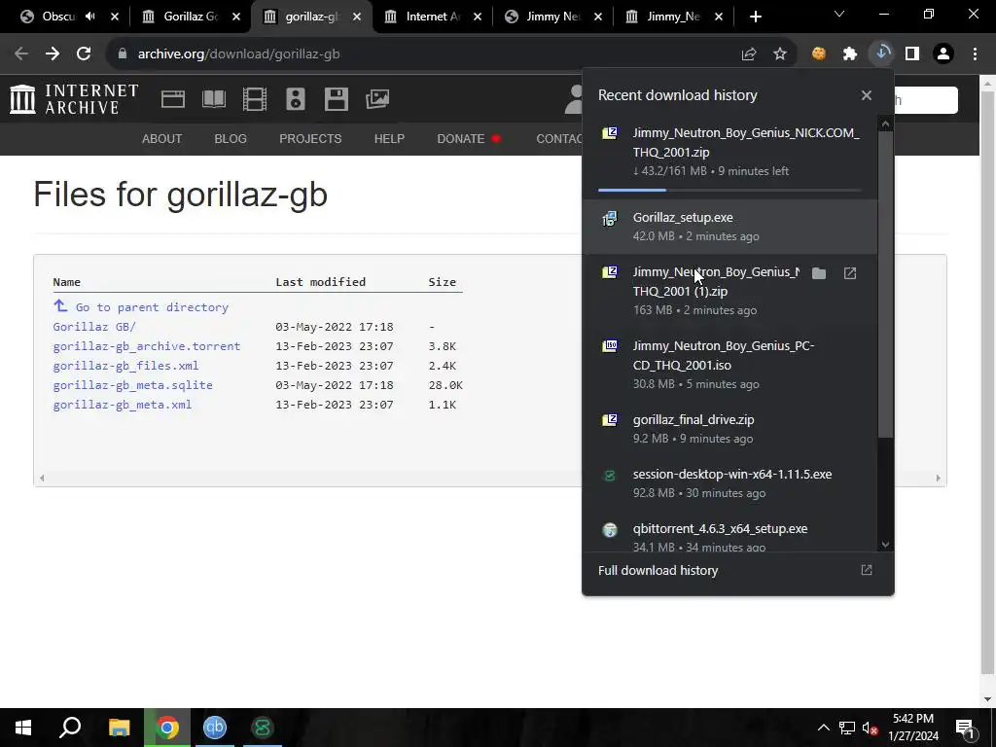Show Jimmy Neutron (1).zip in folder
Image resolution: width=996 pixels, height=747 pixels.
pos(819,273)
